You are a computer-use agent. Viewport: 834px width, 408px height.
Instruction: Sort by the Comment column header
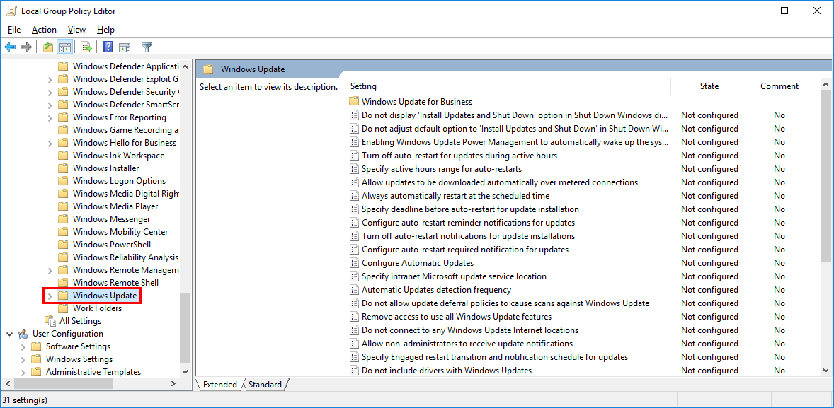779,86
